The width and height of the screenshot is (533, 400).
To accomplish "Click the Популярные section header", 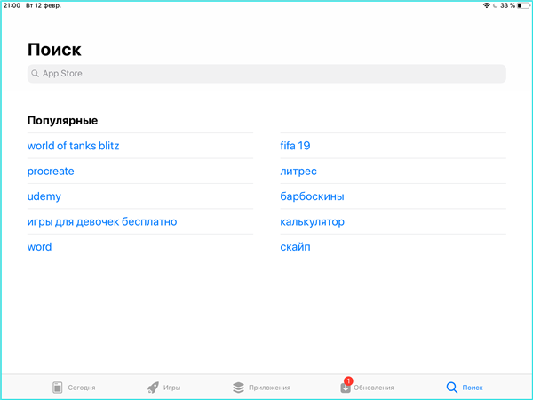I will 62,120.
